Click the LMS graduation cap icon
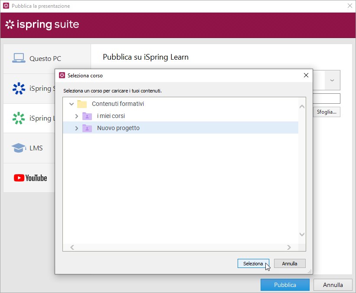The image size is (356, 293). [19, 148]
